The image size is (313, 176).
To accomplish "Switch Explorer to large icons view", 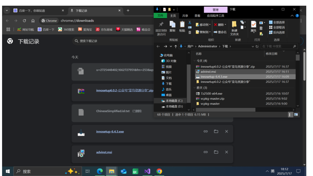I will pyautogui.click(x=296, y=114).
